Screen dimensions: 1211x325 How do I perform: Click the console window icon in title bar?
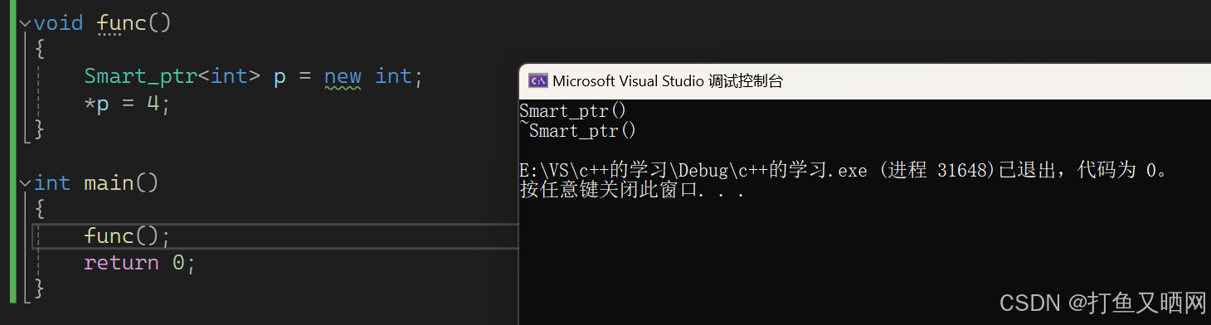[538, 80]
